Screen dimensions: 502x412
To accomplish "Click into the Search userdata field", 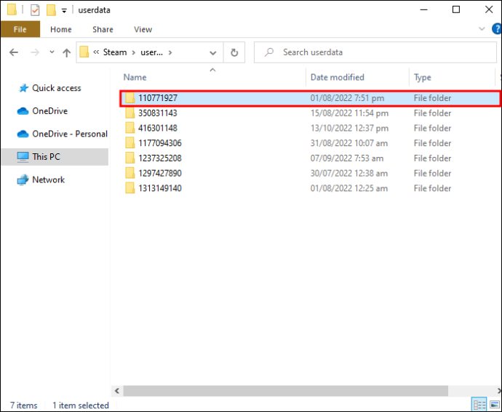I will point(375,52).
